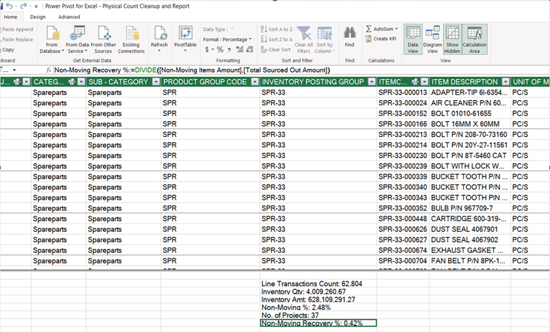The width and height of the screenshot is (550, 332).
Task: Apply percent format icon
Action: (x=220, y=49)
